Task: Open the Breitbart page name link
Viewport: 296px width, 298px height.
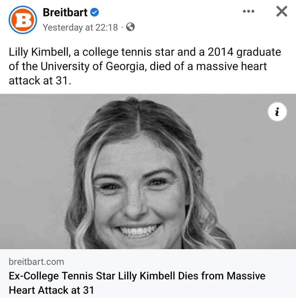Action: 65,12
